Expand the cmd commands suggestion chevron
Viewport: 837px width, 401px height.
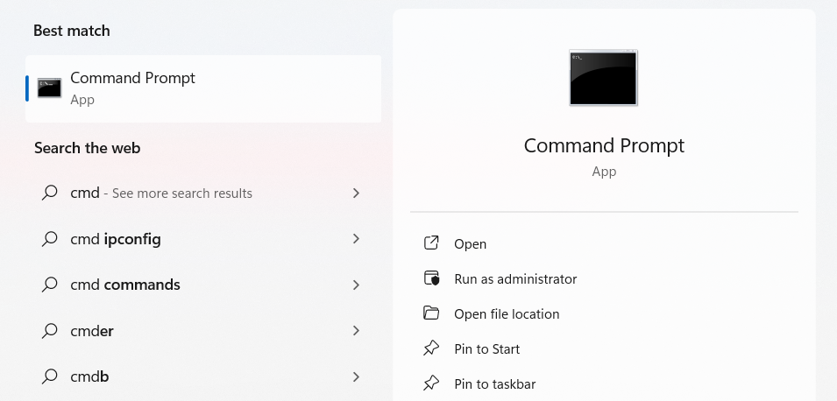coord(356,285)
